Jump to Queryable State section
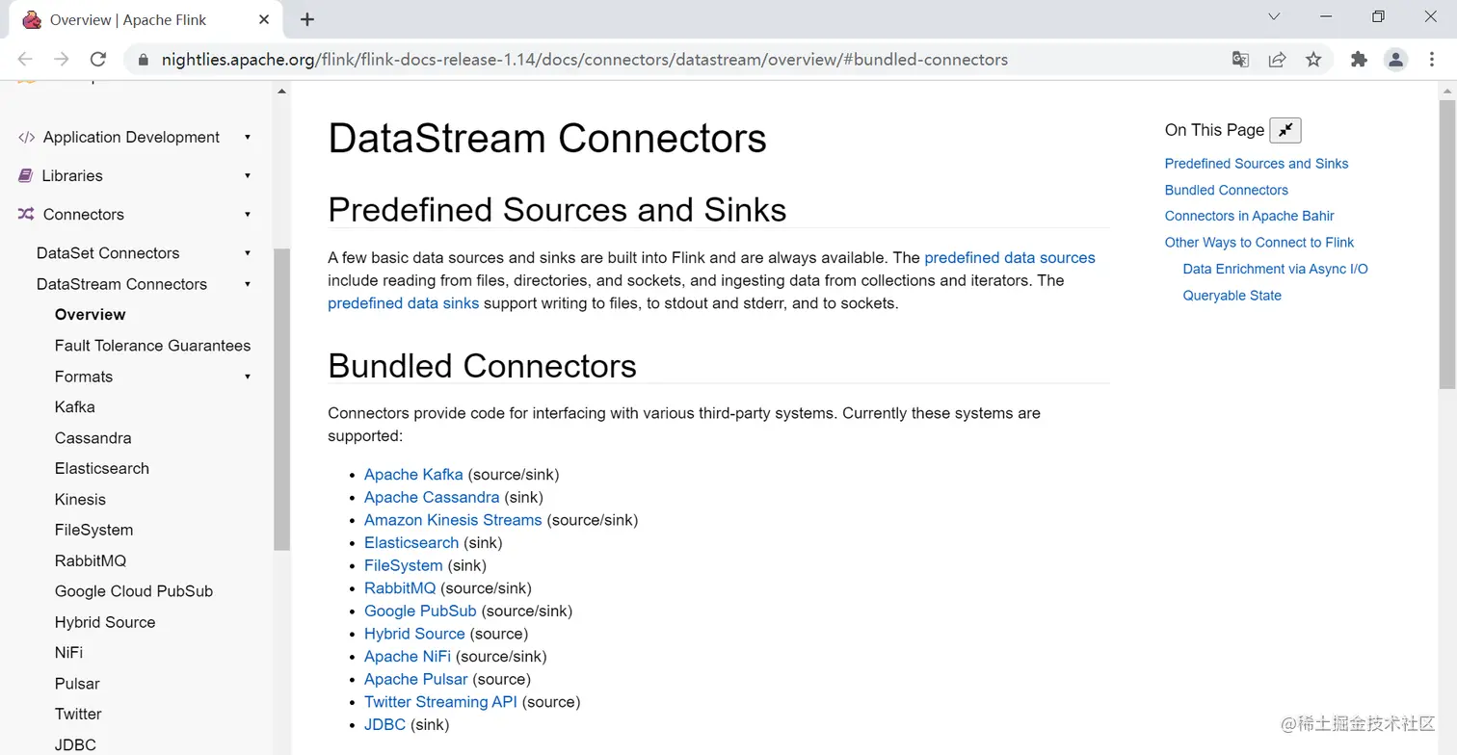 pyautogui.click(x=1232, y=296)
